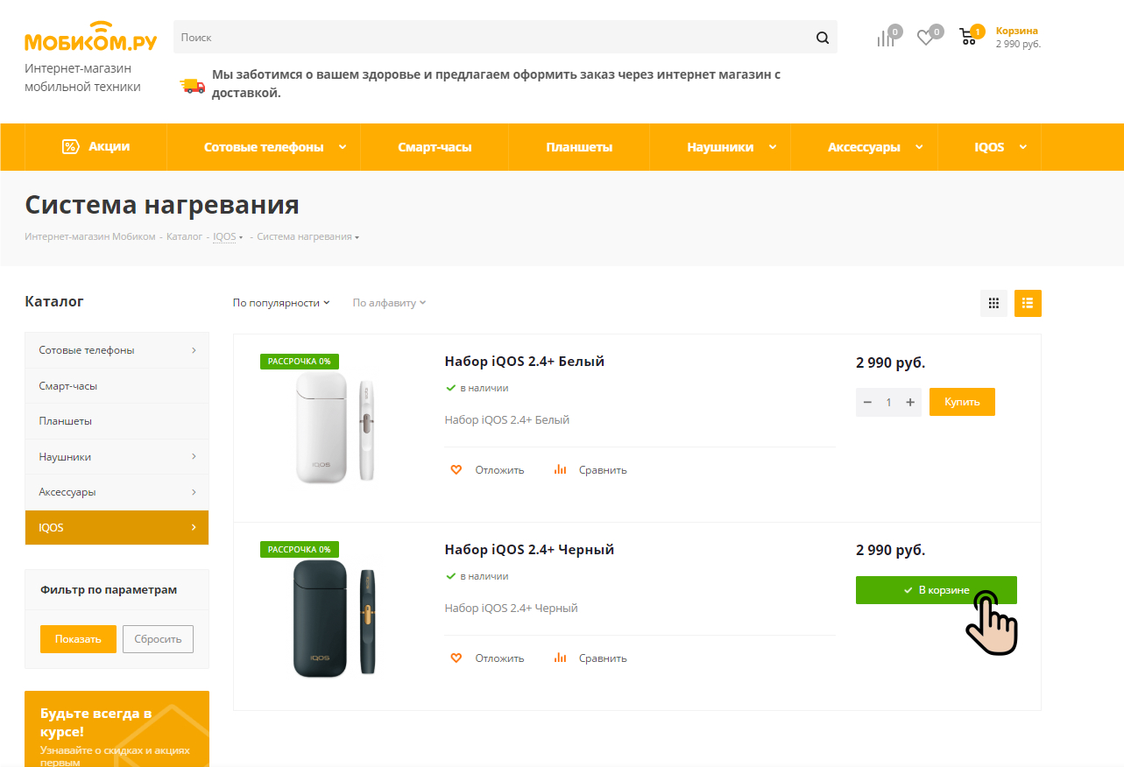
Task: Open Планшеты in the top navigation
Action: 578,147
